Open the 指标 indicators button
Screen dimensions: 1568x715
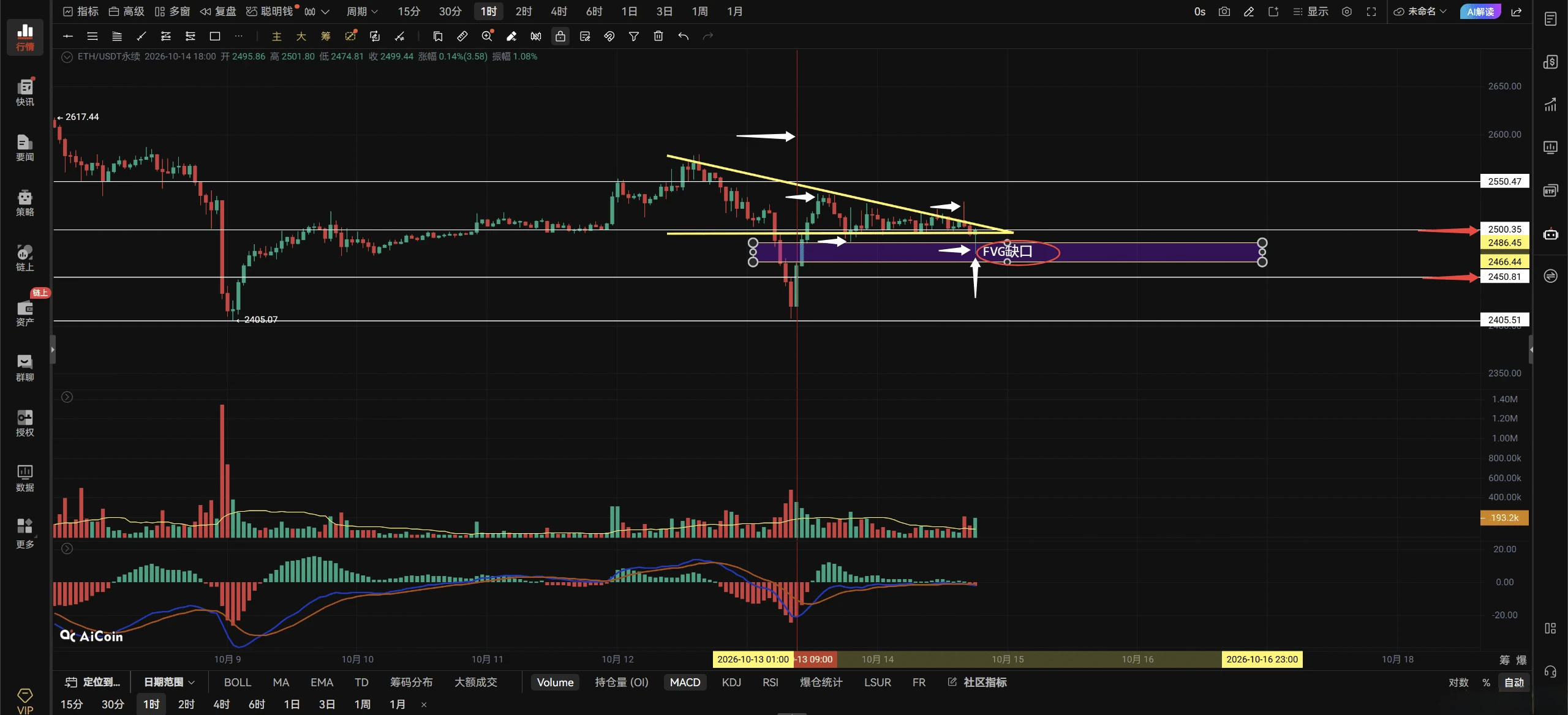coord(81,12)
